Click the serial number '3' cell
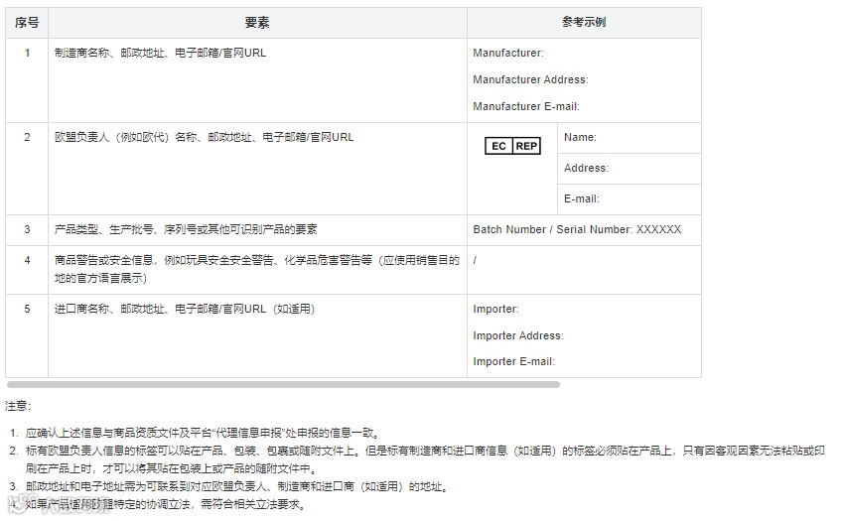843x521 pixels. coord(27,230)
